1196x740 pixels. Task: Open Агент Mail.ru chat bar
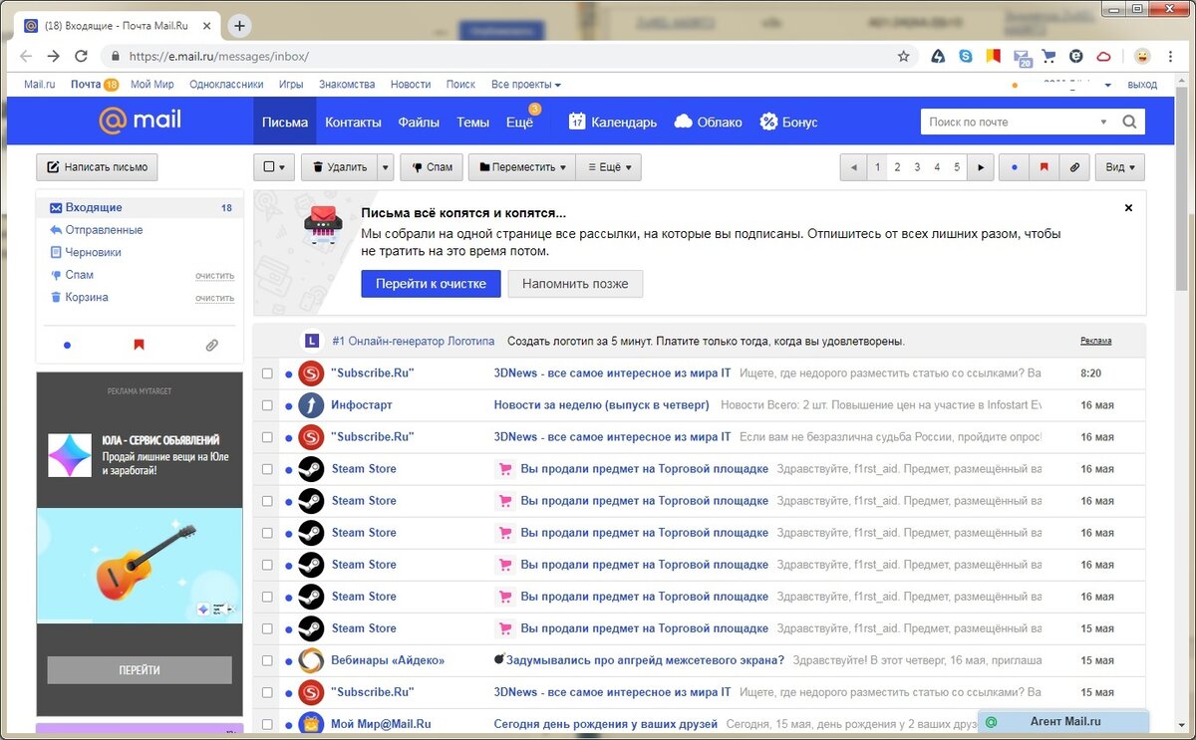(1062, 722)
